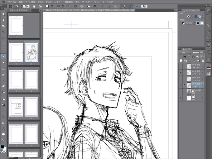Select the Pencil tool
The height and width of the screenshot is (159, 212).
click(3, 62)
